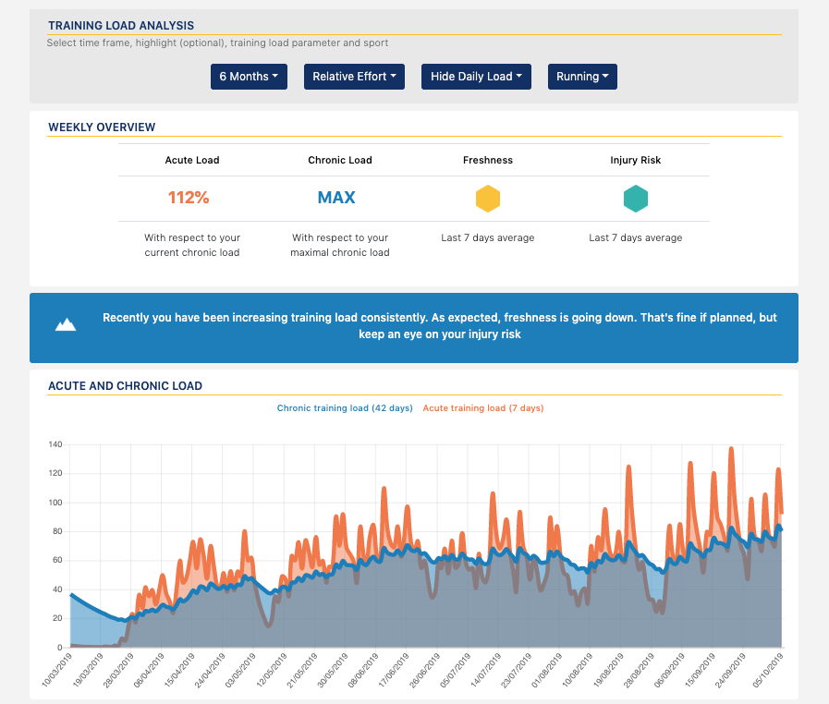Click the teal Injury Risk hexagon icon
This screenshot has width=829, height=704.
click(636, 199)
